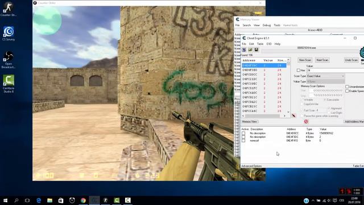Viewport: 364px width, 205px height.
Task: Click the Fast Scan alignment value field
Action: pos(321,110)
